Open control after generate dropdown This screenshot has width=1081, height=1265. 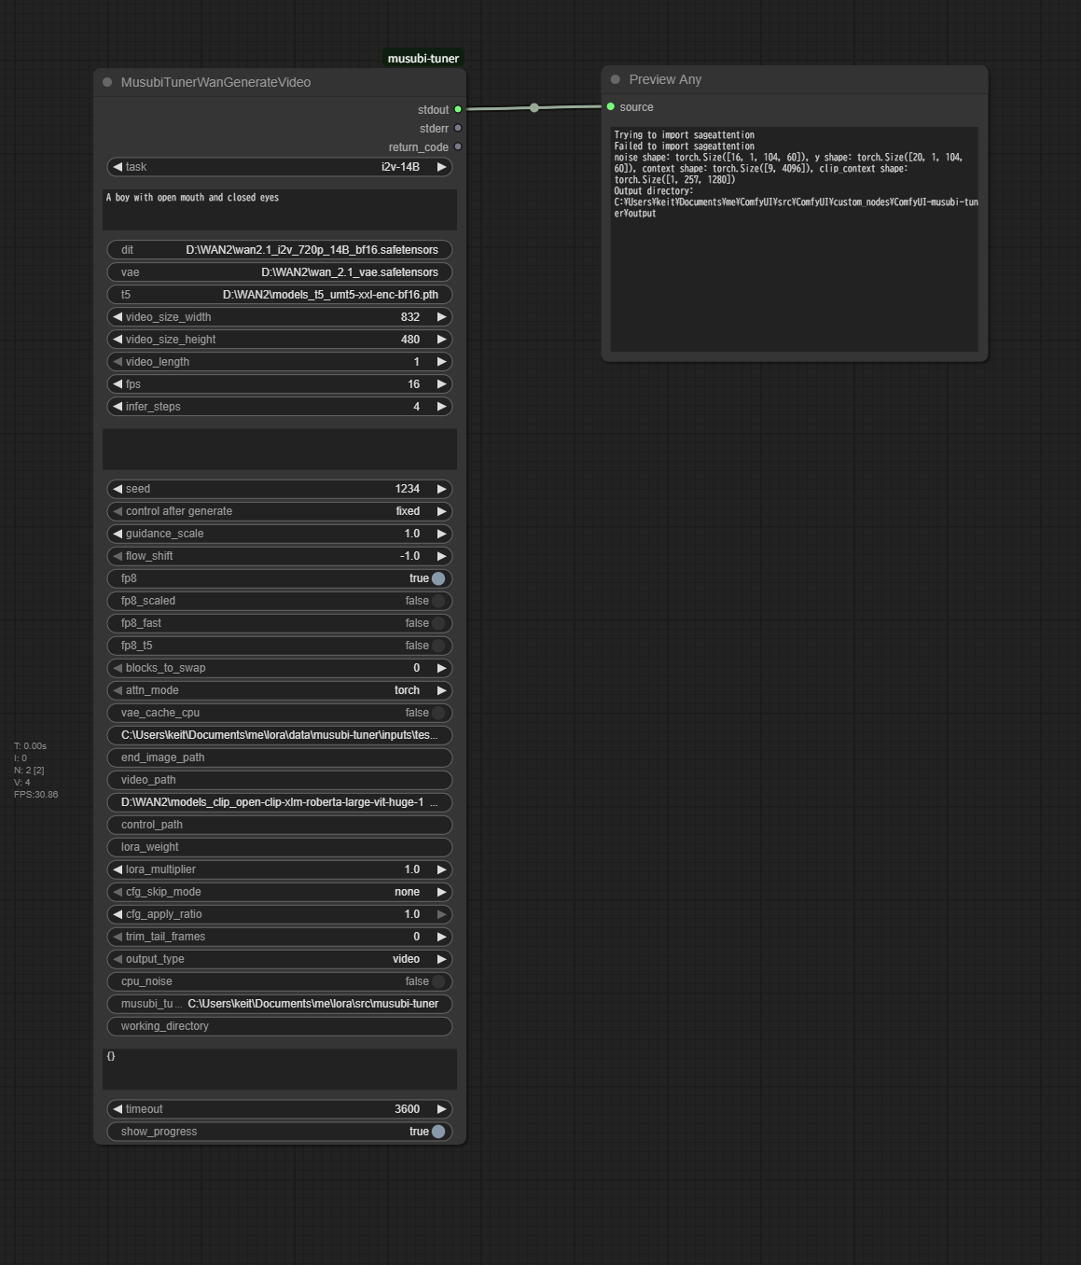[280, 511]
